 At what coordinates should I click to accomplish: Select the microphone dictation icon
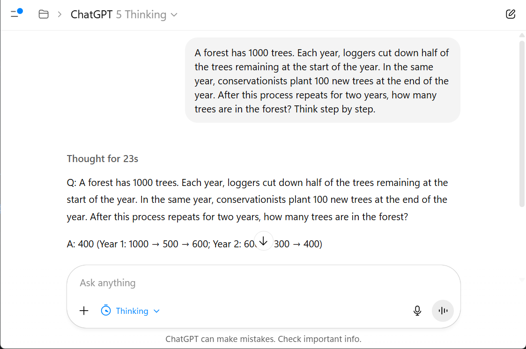(x=417, y=311)
